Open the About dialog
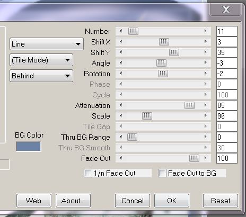 [x=73, y=201]
